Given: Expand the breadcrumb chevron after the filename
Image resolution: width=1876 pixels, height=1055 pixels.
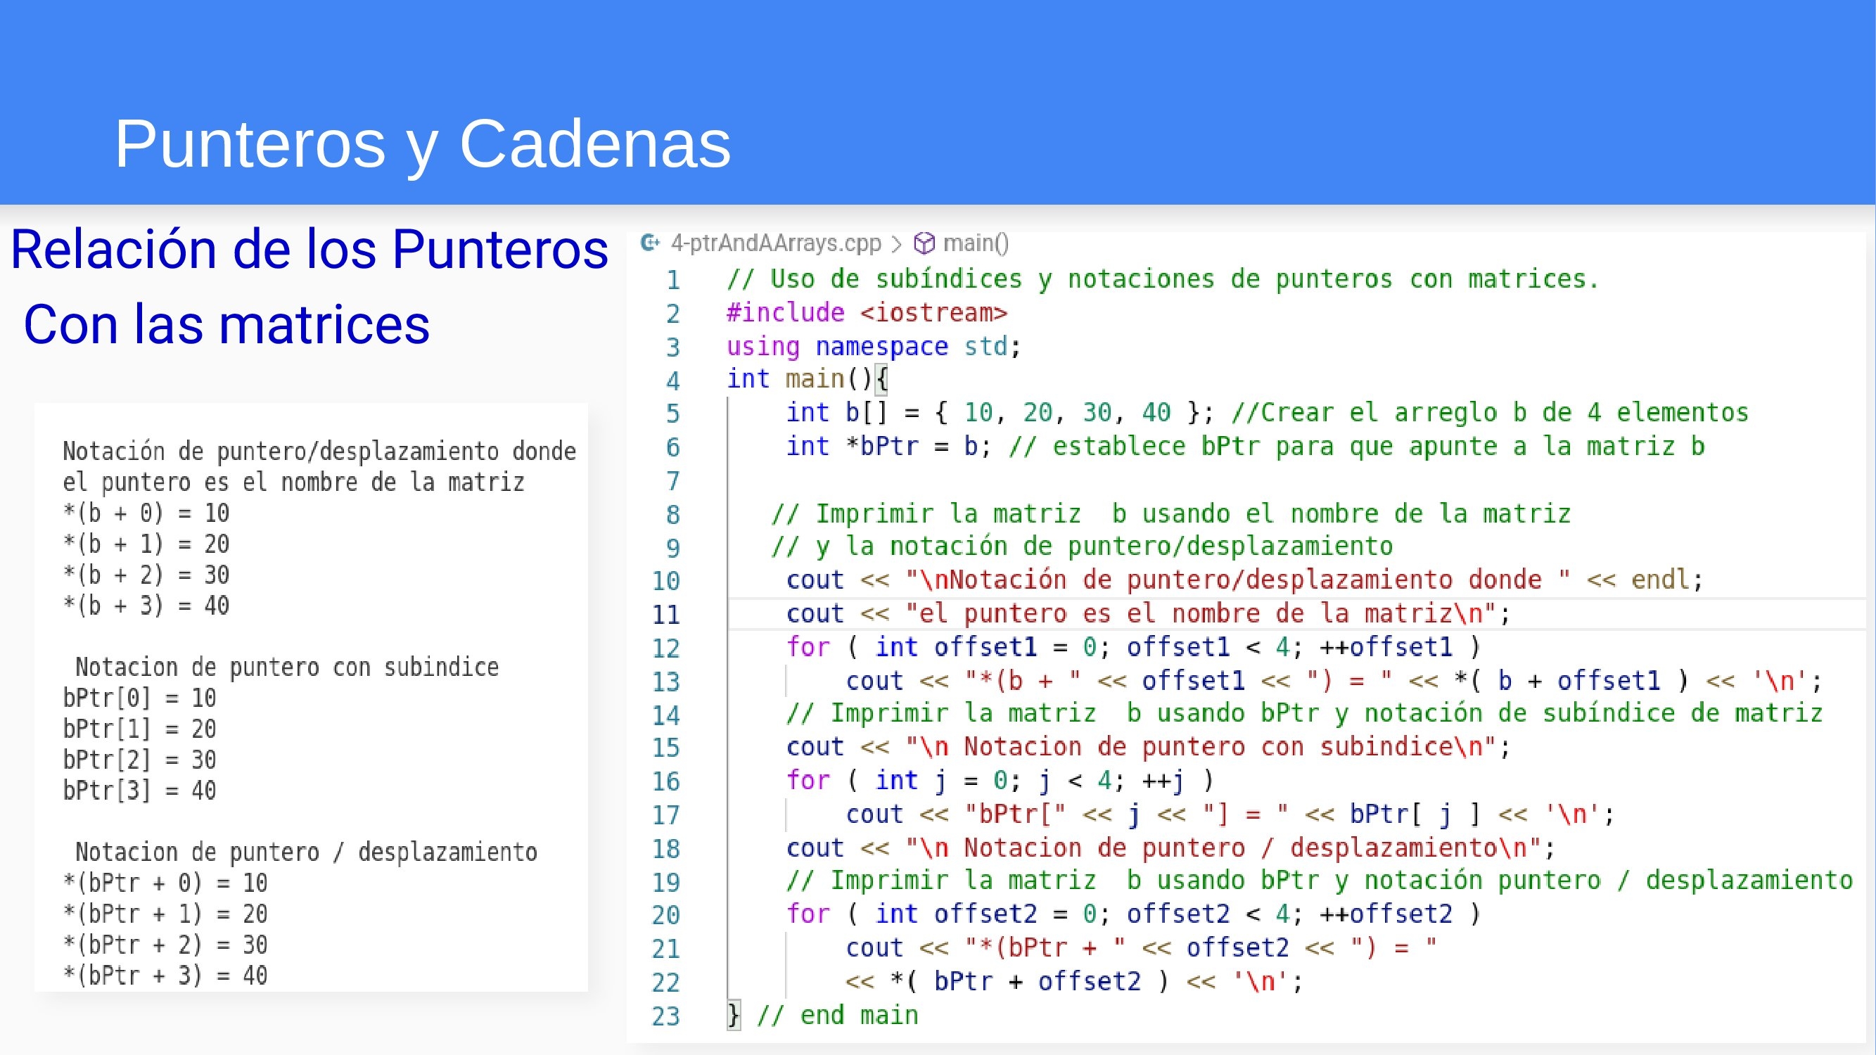Looking at the screenshot, I should coord(896,244).
